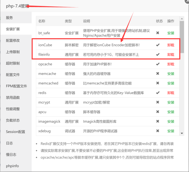Click the cross status icon for xdebug
This screenshot has height=172, width=189.
click(x=158, y=131)
